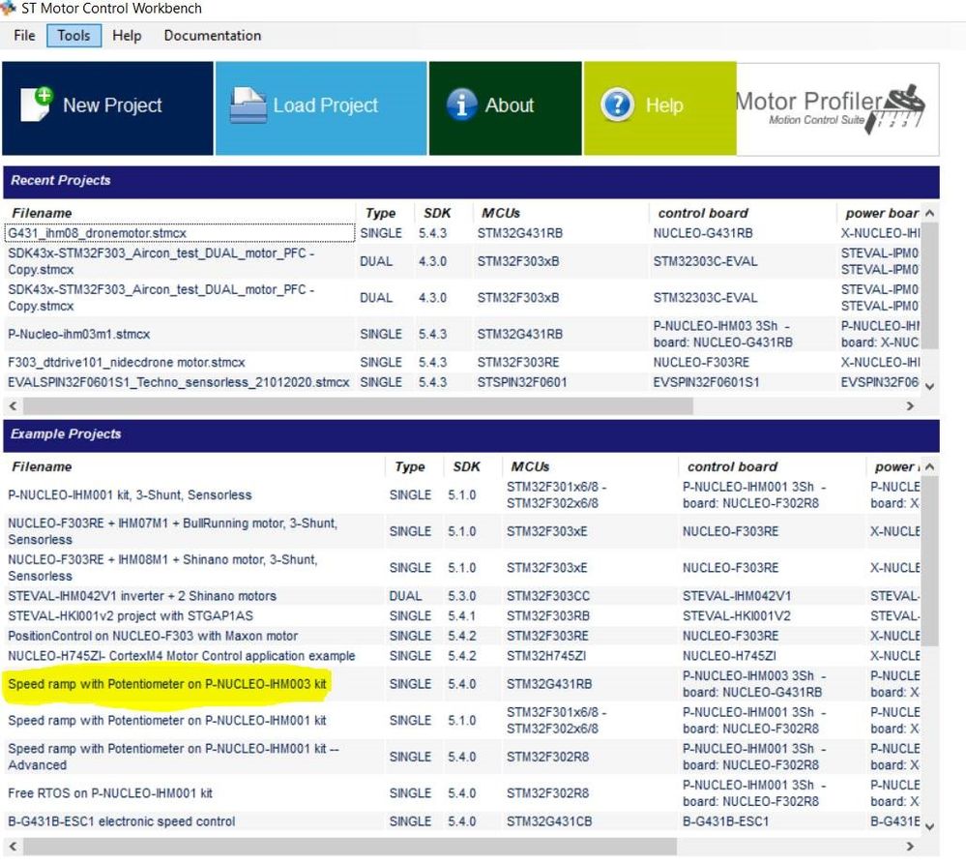
Task: Click Recent Projects horizontal scroll left arrow
Action: [x=13, y=406]
